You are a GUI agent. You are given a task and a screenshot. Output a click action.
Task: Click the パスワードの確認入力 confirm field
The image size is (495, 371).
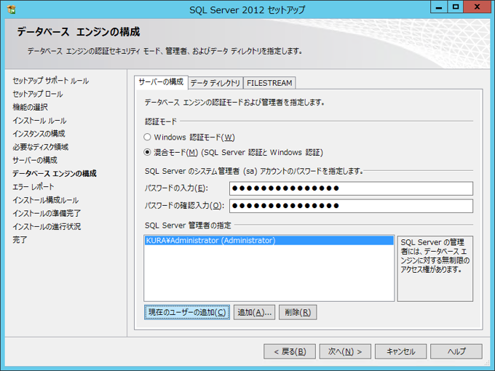pos(351,206)
